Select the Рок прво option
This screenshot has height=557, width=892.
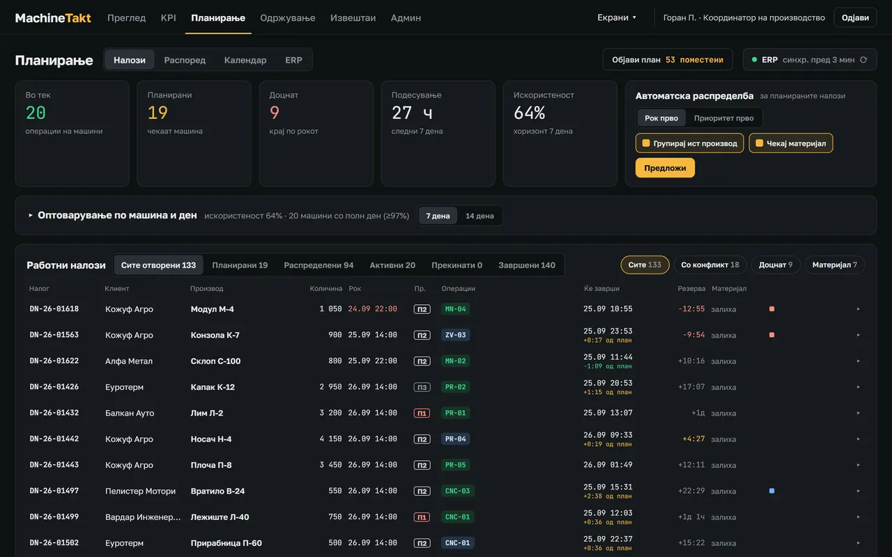(x=661, y=118)
